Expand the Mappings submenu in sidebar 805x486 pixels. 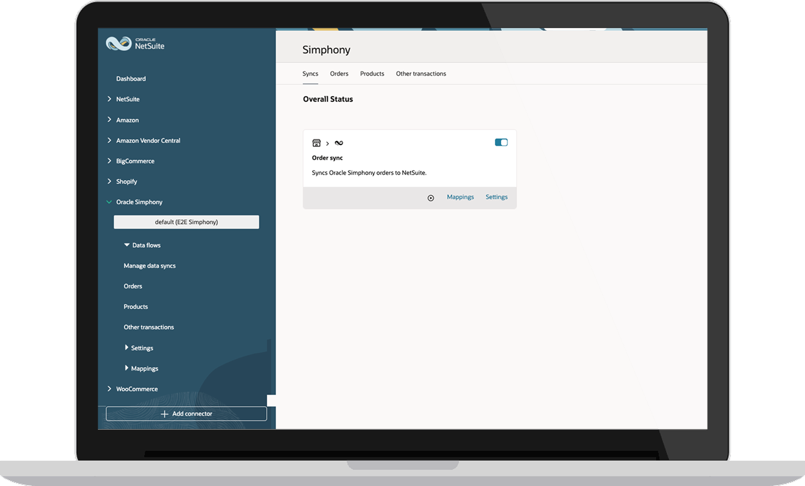pos(127,368)
